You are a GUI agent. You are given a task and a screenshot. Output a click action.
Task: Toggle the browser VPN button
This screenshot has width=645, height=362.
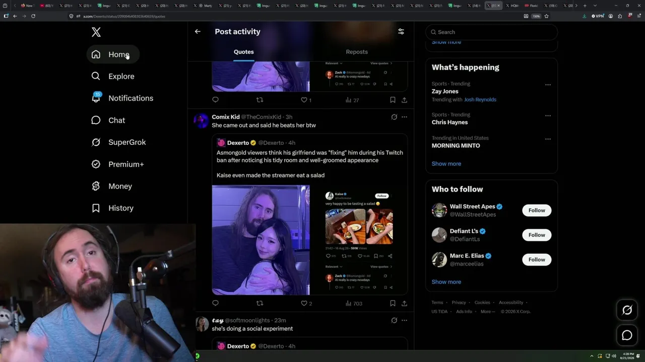point(598,16)
